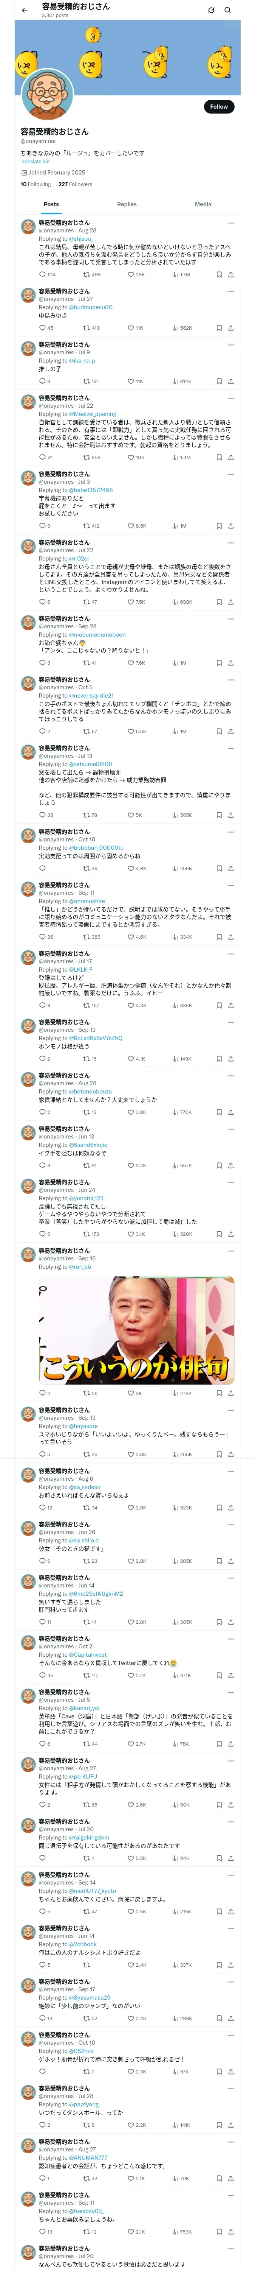The width and height of the screenshot is (255, 2271).
Task: Click the search magnifier icon in header
Action: click(228, 11)
